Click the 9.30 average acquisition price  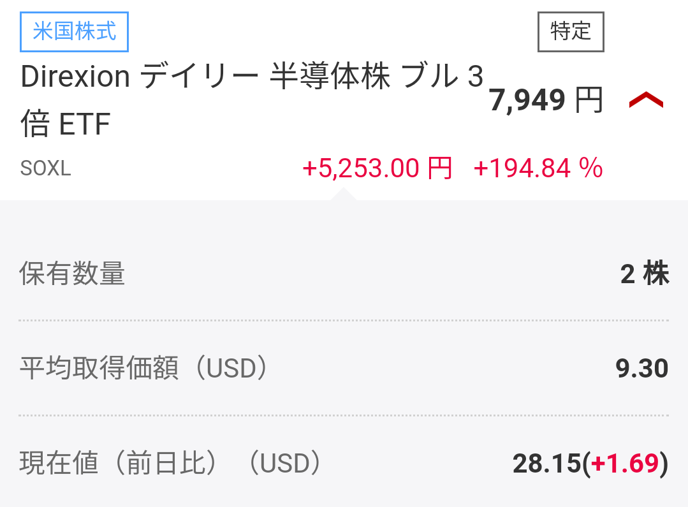(x=641, y=369)
